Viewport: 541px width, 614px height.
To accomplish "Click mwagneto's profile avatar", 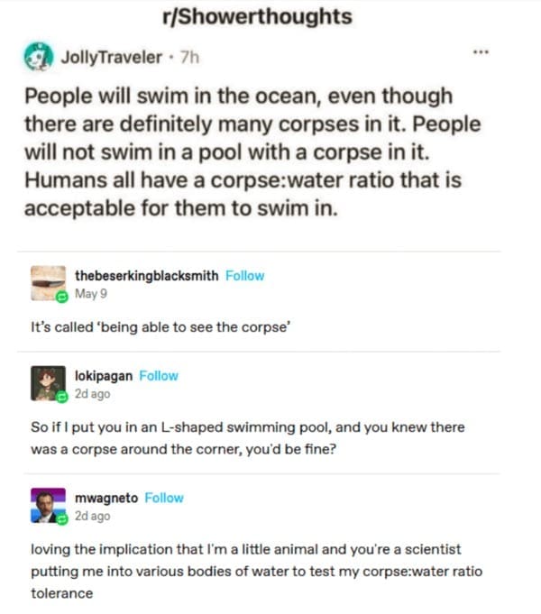I will [x=45, y=506].
